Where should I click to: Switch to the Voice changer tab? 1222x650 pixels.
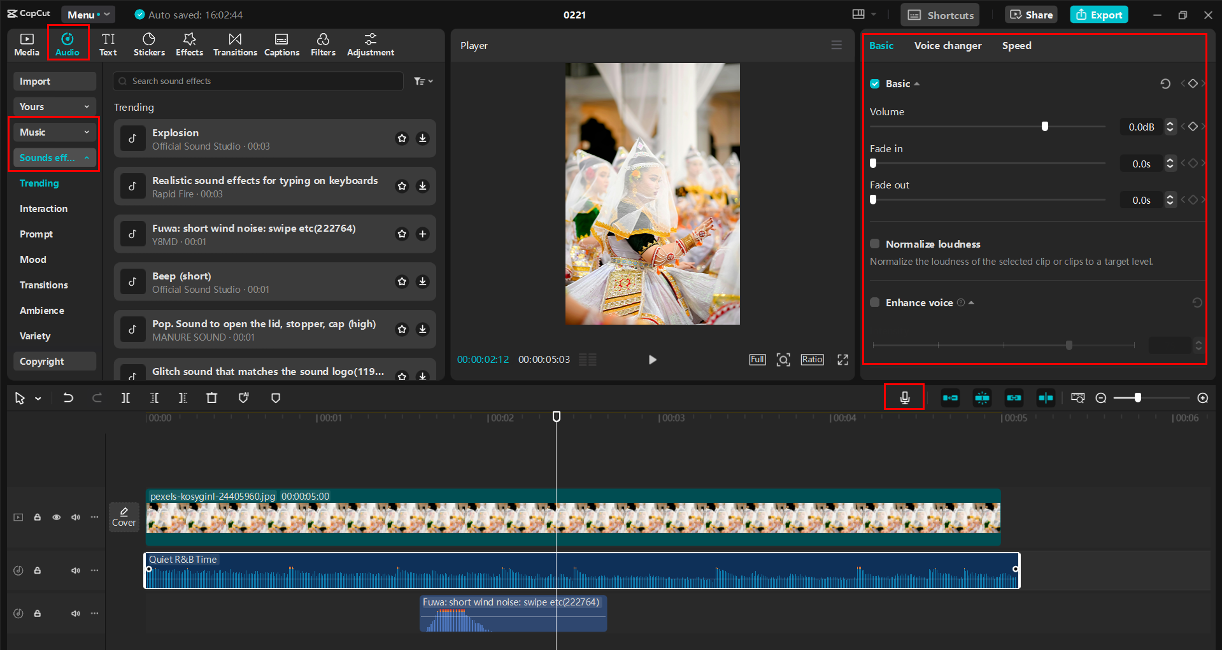pyautogui.click(x=948, y=45)
